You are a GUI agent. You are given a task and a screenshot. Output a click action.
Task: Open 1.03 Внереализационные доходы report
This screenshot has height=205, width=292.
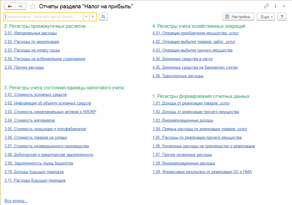click(183, 120)
